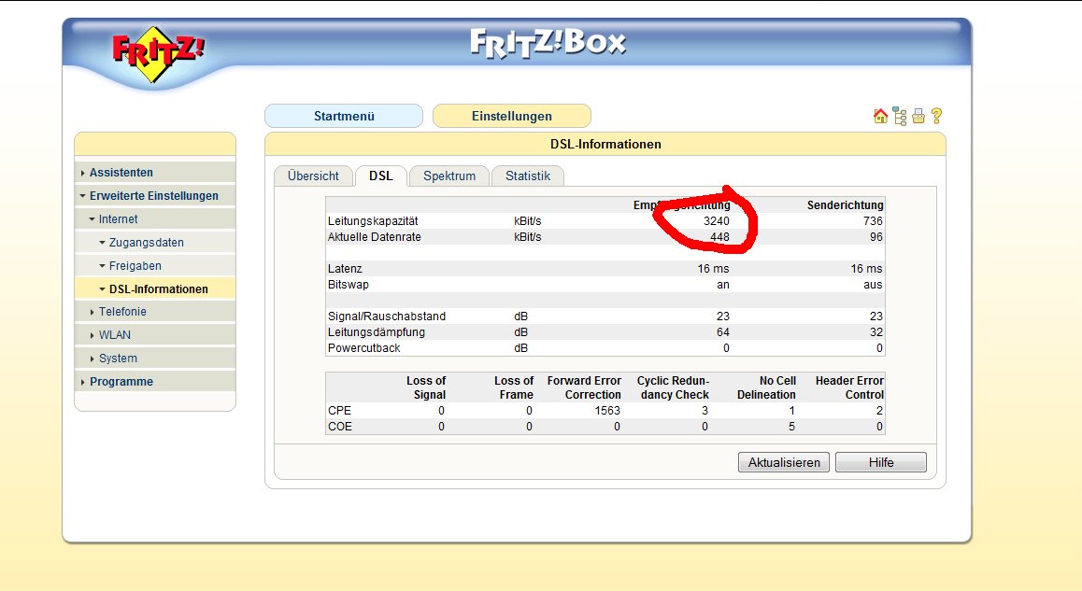The height and width of the screenshot is (591, 1082).
Task: Click the DSL-Informationen panel title
Action: (605, 144)
